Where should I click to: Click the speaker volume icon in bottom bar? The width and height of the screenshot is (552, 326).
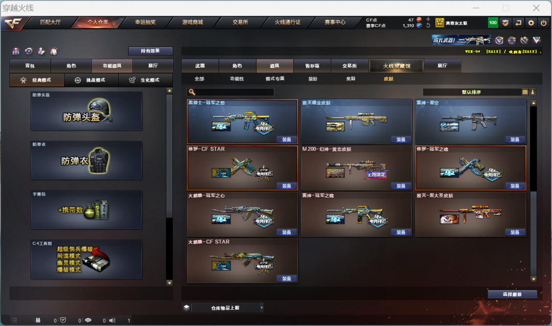coord(112,320)
